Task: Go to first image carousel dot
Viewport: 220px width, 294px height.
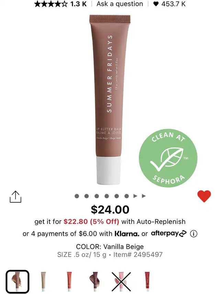Action: 77,196
